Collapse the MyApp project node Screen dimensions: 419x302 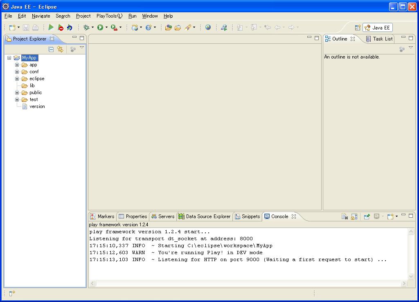9,58
